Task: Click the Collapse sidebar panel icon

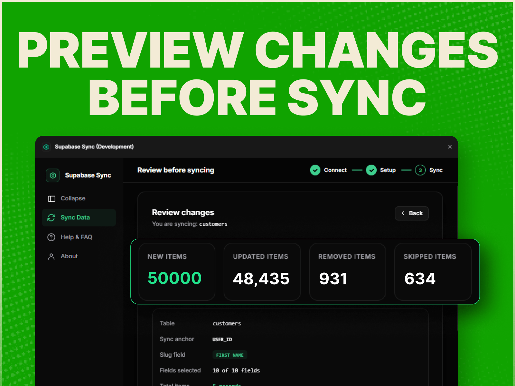Action: click(x=51, y=199)
